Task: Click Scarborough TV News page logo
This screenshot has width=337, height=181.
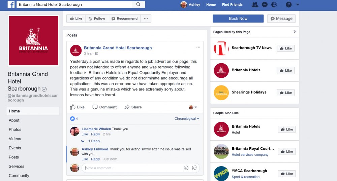Action: pos(221,48)
